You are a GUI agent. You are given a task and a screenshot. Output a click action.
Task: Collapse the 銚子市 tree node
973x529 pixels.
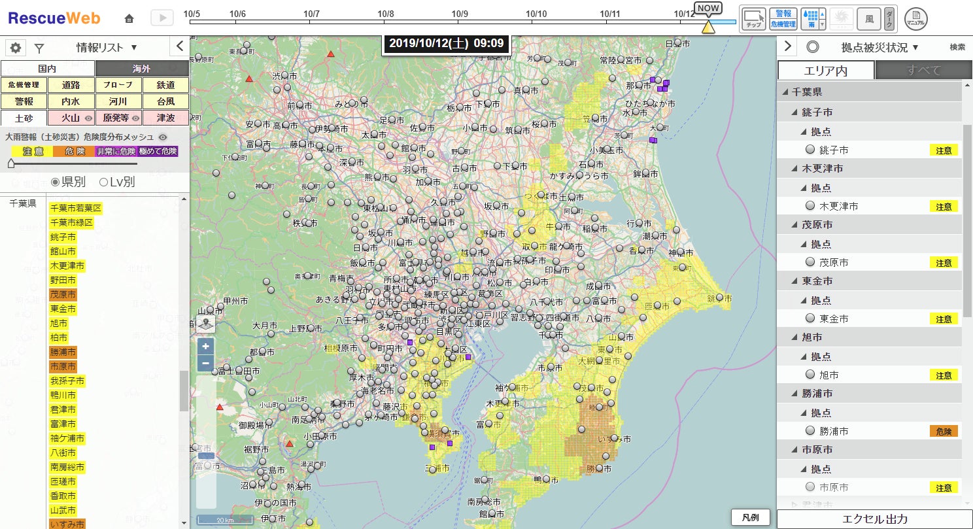click(794, 112)
